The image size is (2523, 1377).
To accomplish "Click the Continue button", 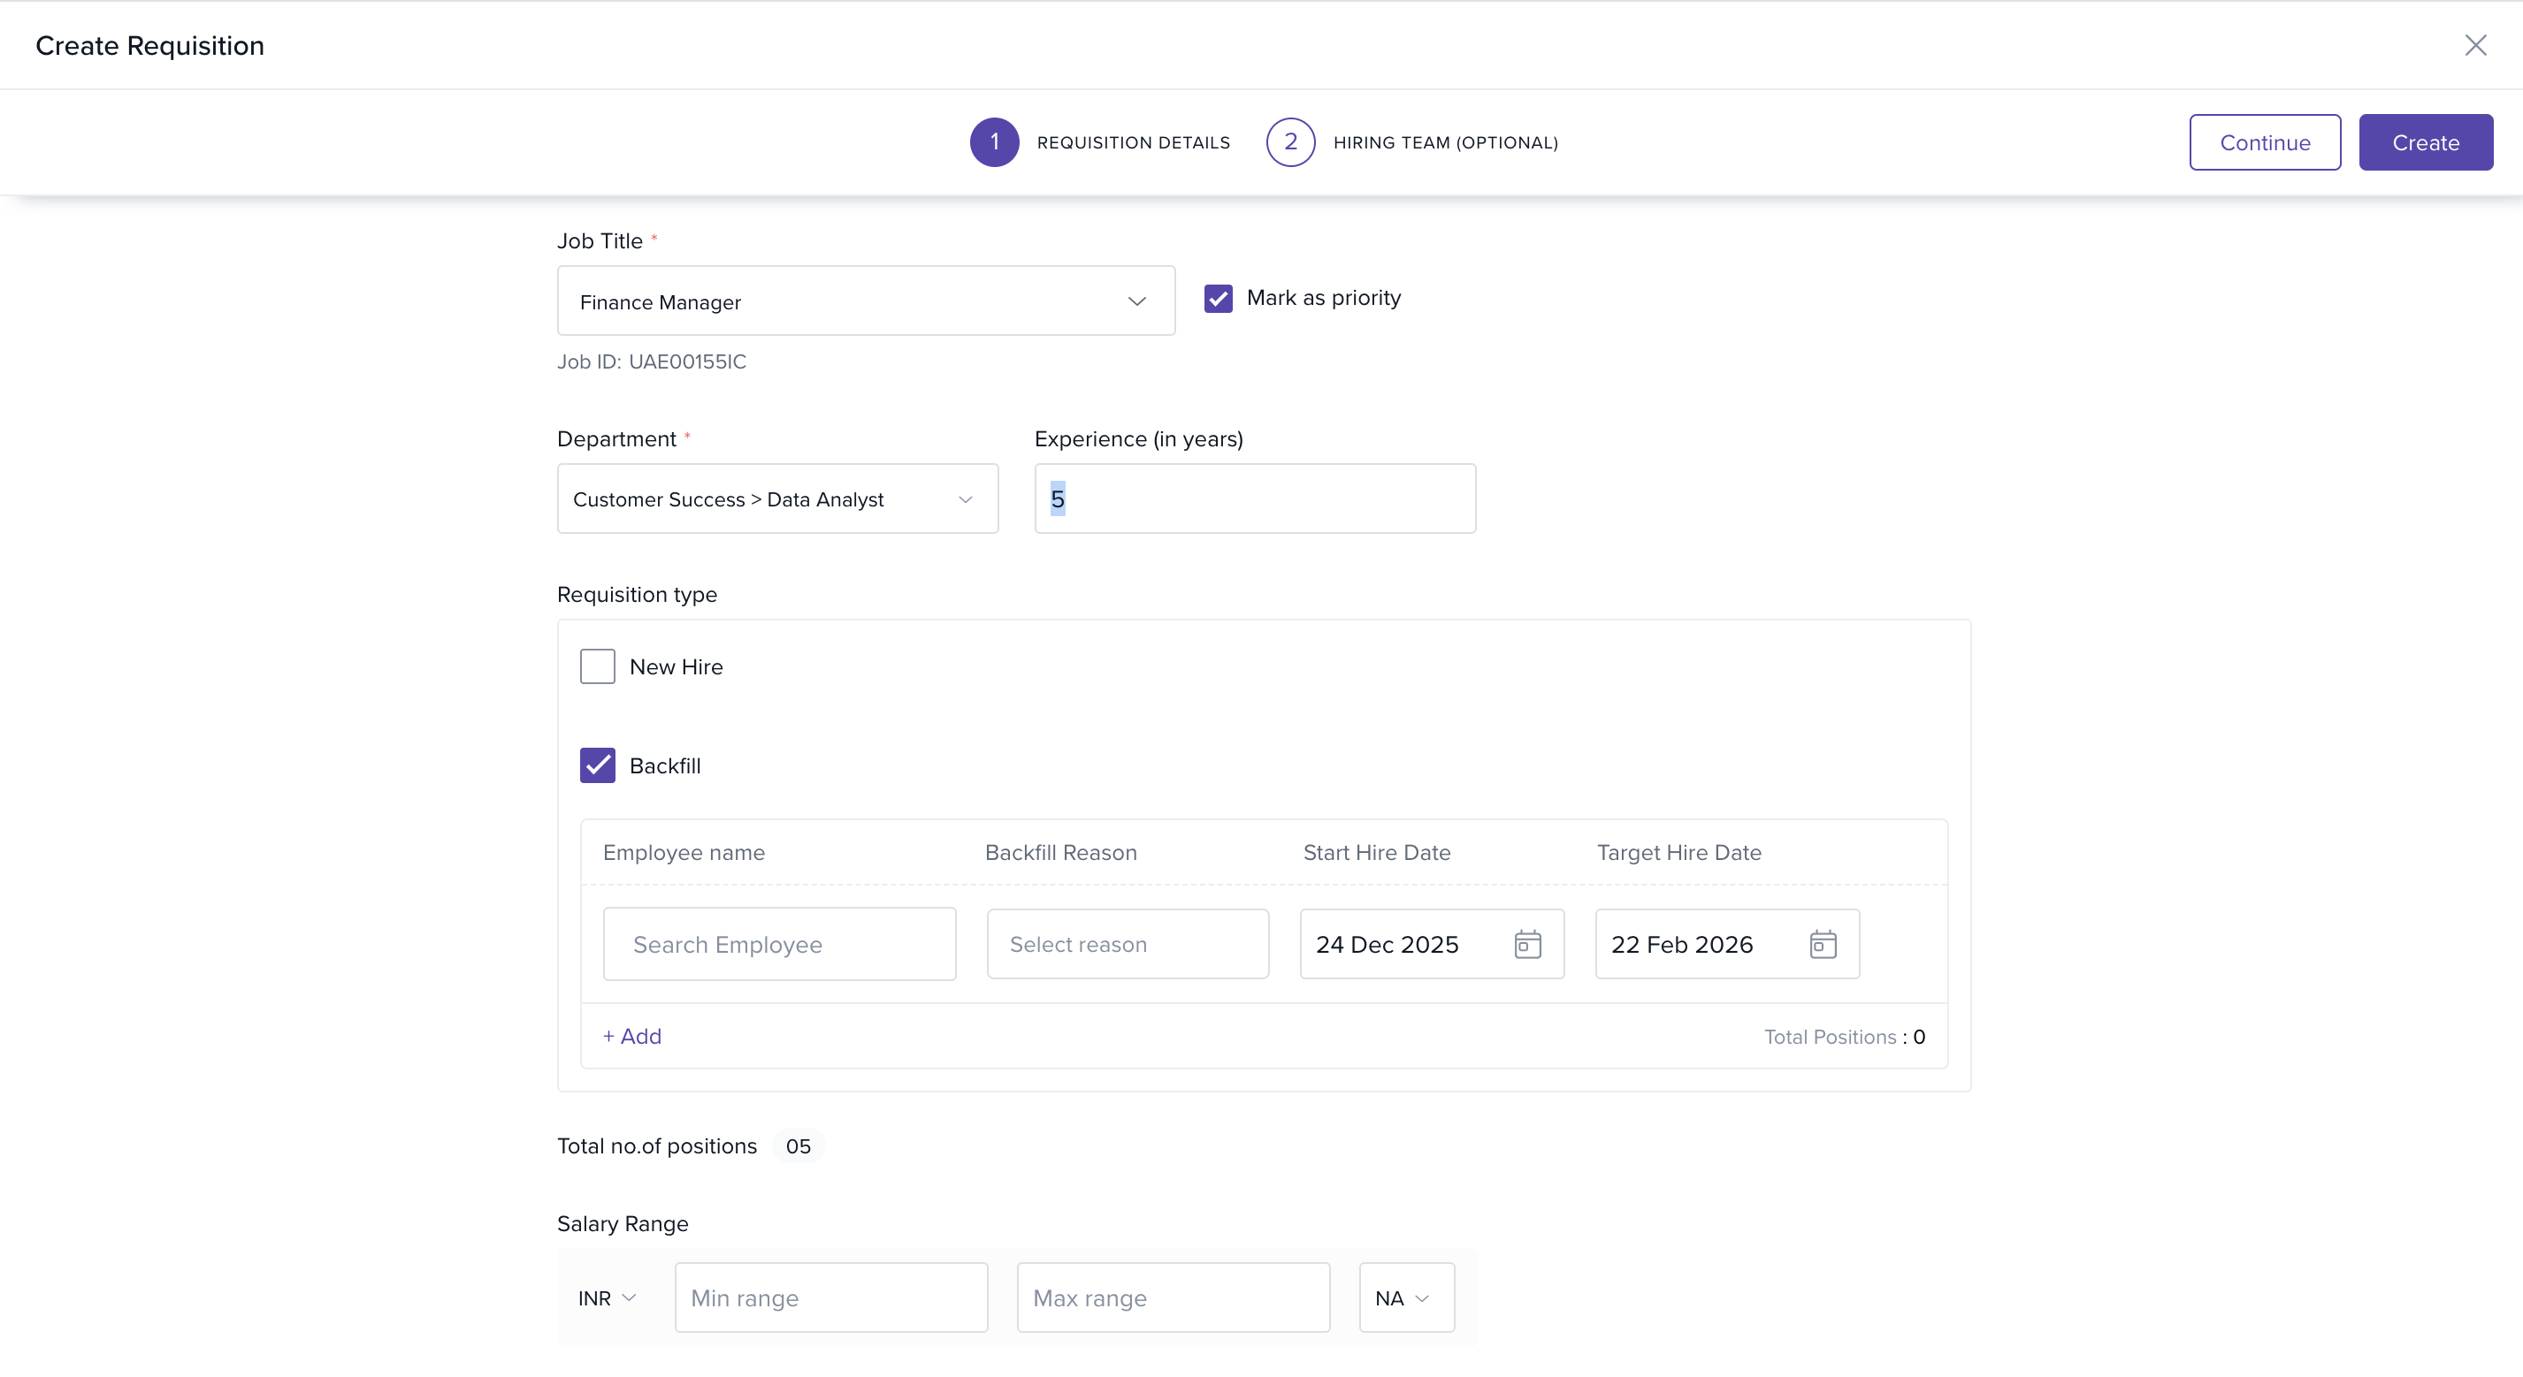I will pos(2264,143).
